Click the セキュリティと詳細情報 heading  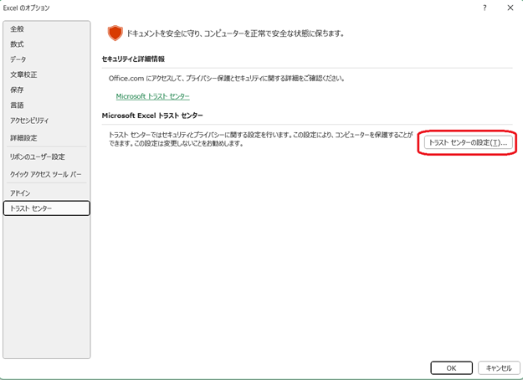(133, 59)
